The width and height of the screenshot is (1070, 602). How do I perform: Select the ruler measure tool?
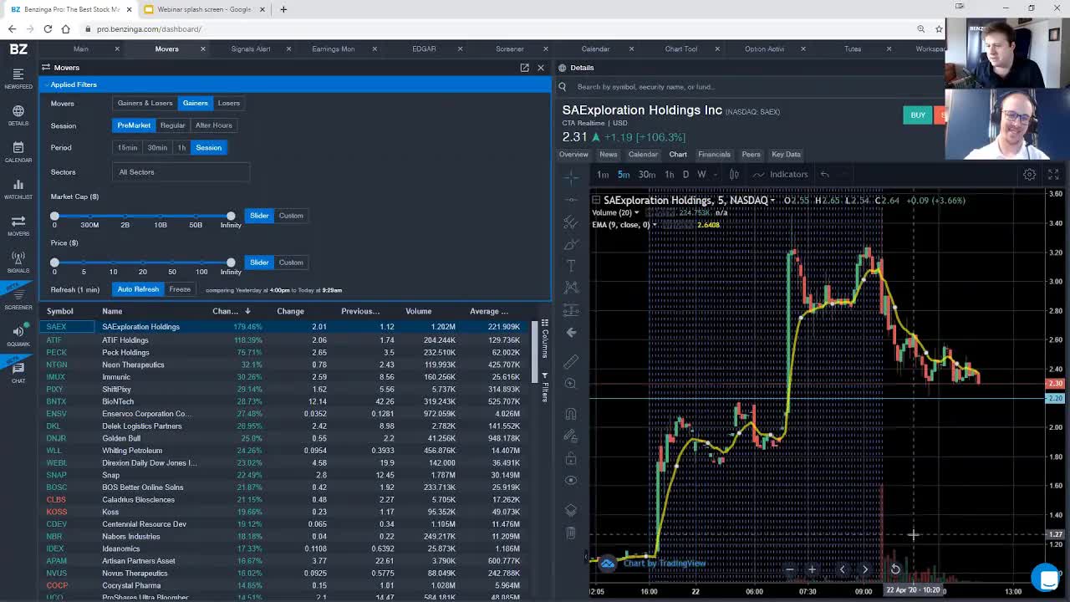[x=571, y=361]
